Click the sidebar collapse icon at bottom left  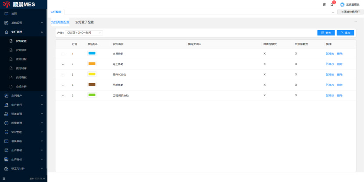coord(4,178)
